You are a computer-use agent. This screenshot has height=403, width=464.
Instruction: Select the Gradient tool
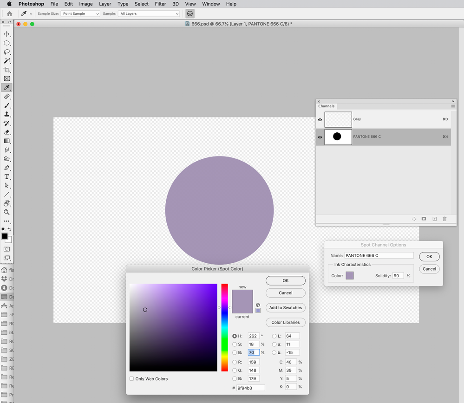tap(7, 141)
